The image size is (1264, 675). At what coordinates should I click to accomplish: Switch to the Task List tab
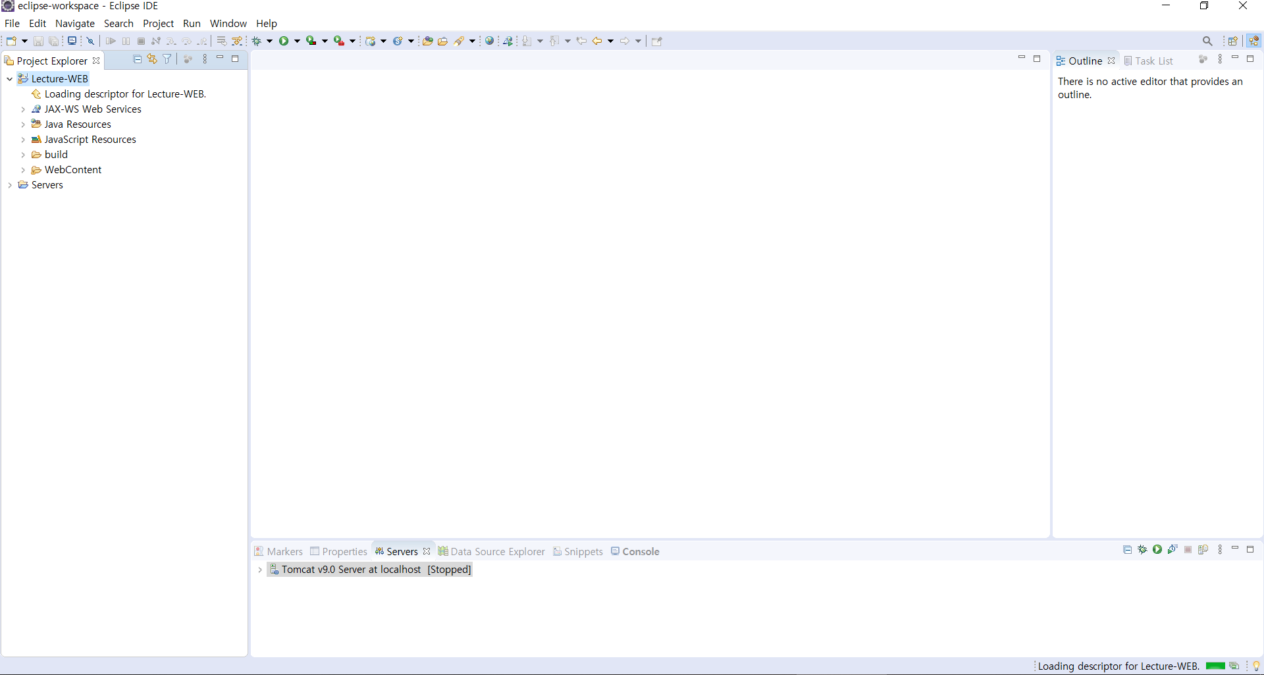[1148, 61]
